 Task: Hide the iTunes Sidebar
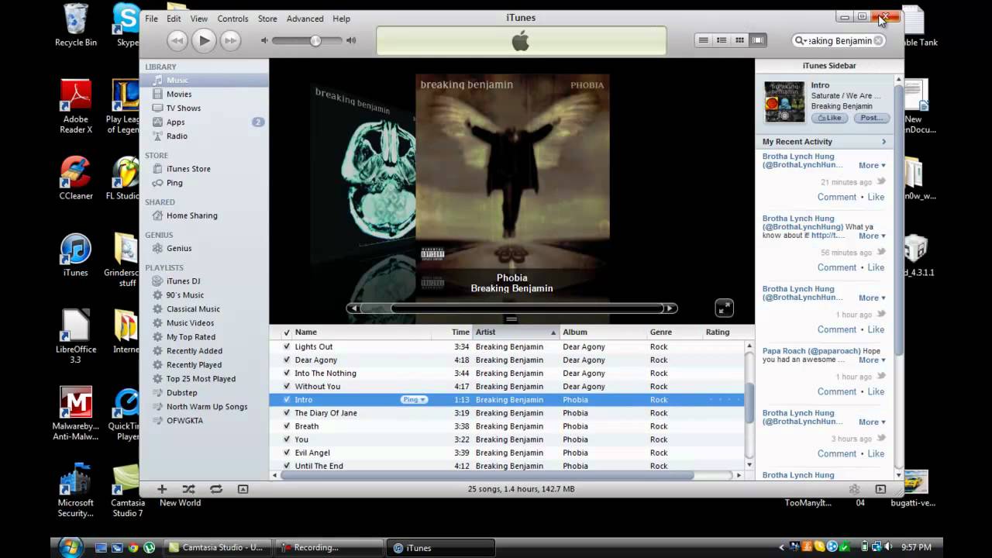coord(880,489)
